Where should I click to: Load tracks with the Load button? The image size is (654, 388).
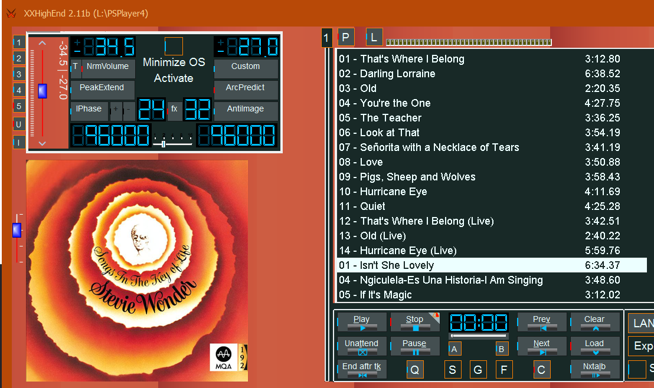tap(594, 346)
